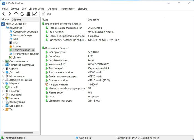The image size is (194, 140).
Task: Open the Звіт menu in menu bar
Action: point(24,9)
